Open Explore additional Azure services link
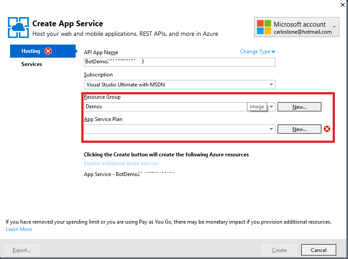 pos(121,163)
